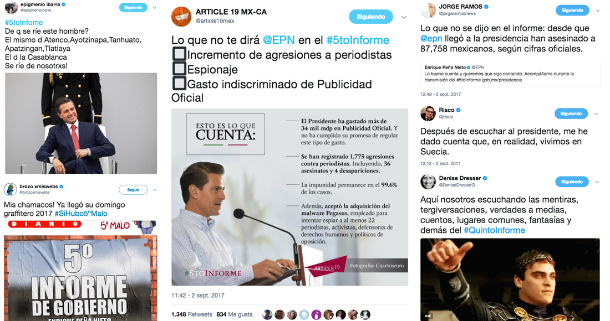
Task: Expand options chevron on Article 19 tweet
Action: point(404,17)
